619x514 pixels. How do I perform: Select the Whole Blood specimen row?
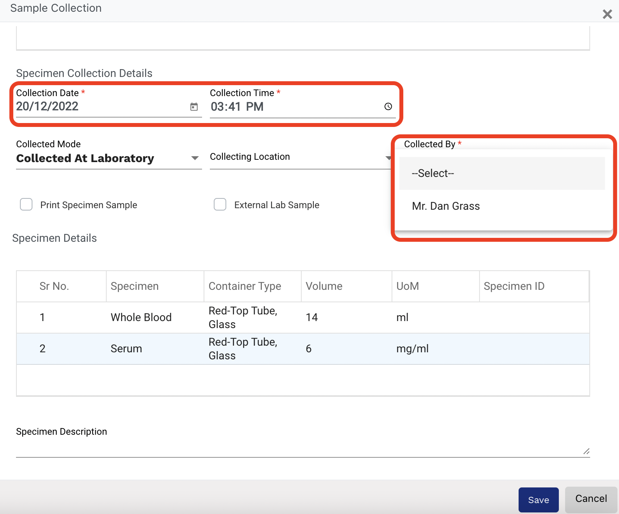click(141, 318)
